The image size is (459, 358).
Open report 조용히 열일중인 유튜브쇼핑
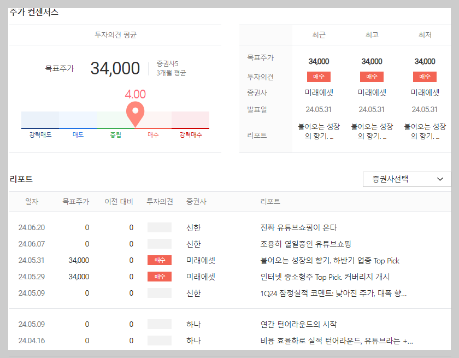(x=305, y=244)
